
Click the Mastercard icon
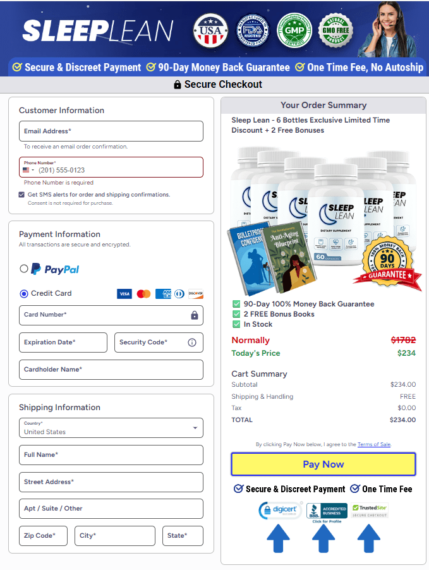click(143, 294)
